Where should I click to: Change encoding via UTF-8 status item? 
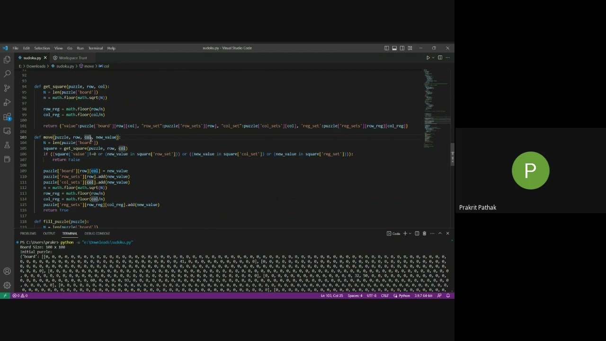click(x=372, y=296)
